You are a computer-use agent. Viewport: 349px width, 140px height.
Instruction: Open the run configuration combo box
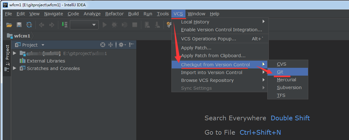tap(84, 25)
